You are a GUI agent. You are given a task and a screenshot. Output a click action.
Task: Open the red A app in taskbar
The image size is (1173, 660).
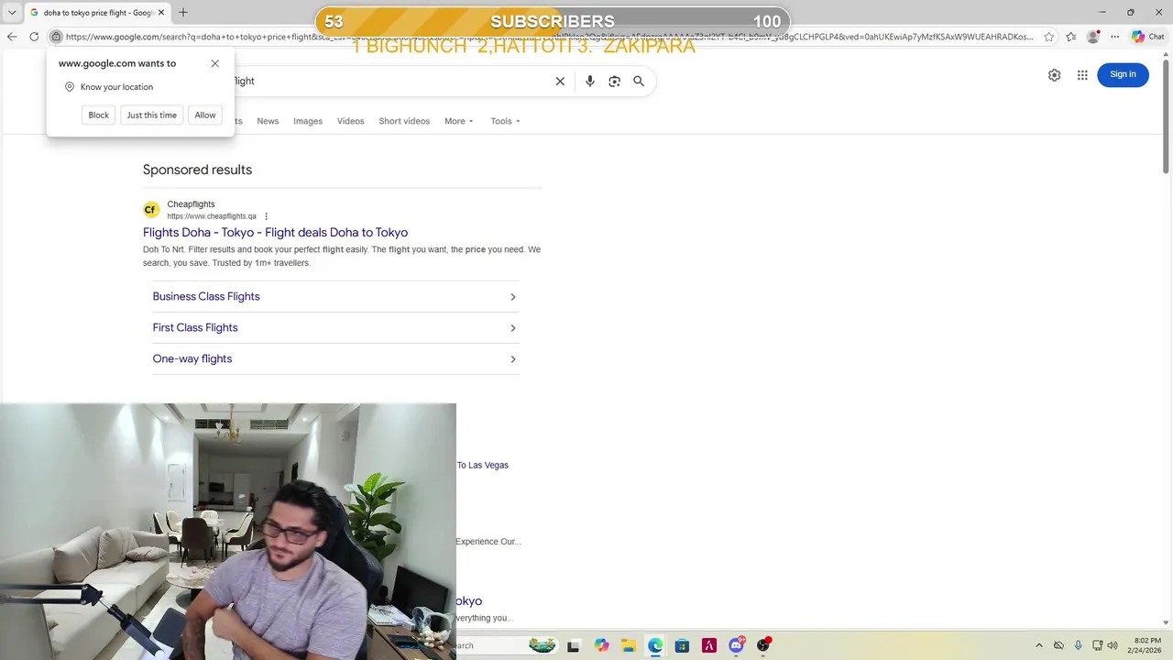point(708,645)
